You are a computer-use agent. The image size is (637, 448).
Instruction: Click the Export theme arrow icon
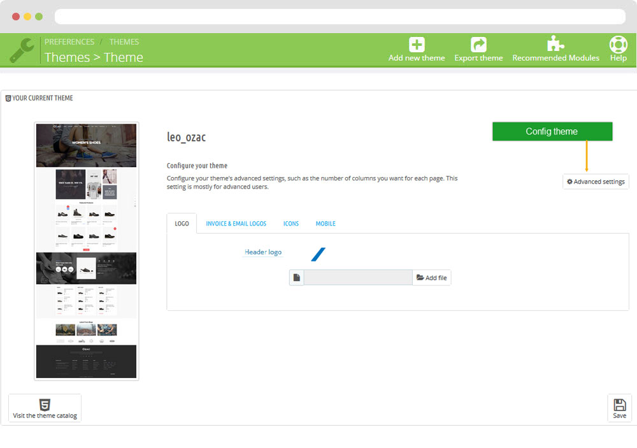coord(478,45)
